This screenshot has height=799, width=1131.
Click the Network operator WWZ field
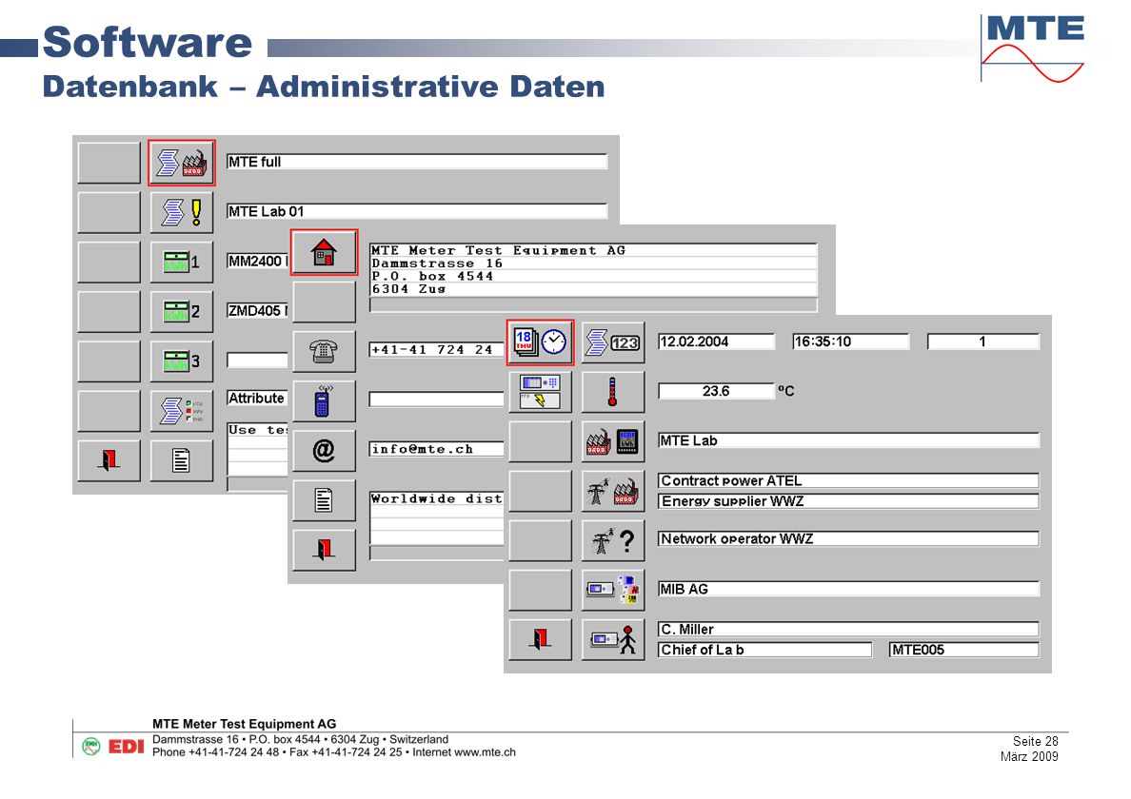(849, 539)
